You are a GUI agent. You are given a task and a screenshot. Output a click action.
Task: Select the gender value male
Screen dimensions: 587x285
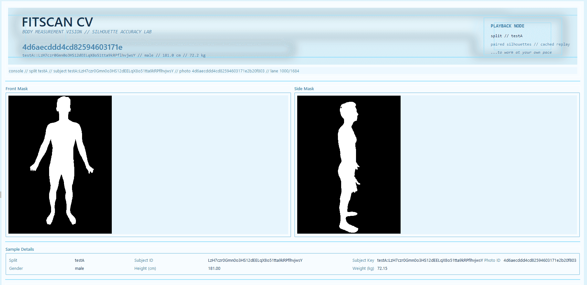pyautogui.click(x=79, y=268)
